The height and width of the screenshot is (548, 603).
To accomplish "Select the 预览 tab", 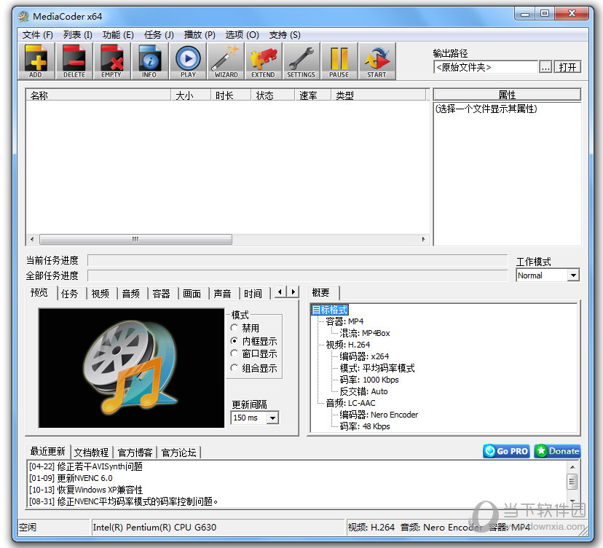I will (39, 293).
